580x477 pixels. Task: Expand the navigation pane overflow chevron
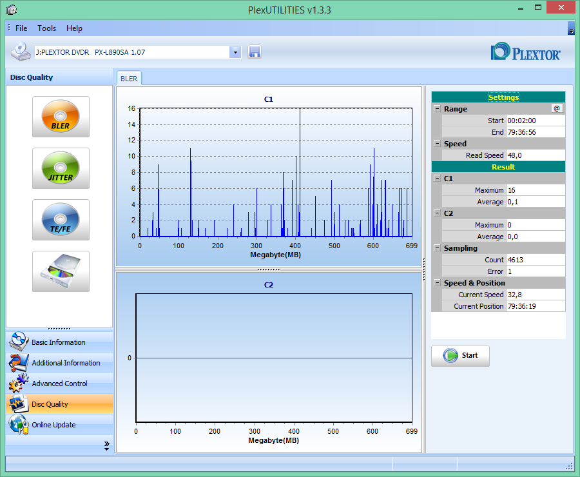tap(106, 445)
